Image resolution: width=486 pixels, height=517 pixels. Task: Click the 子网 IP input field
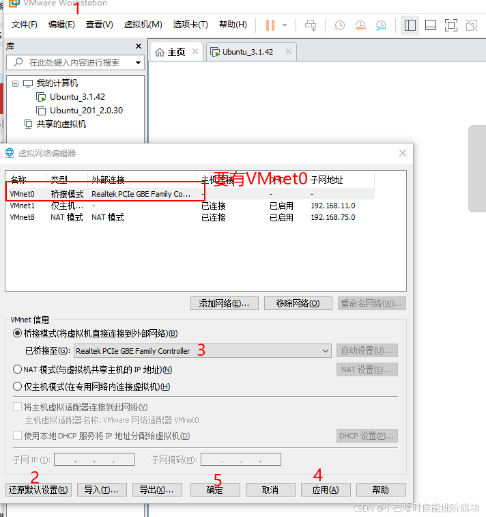pos(94,460)
